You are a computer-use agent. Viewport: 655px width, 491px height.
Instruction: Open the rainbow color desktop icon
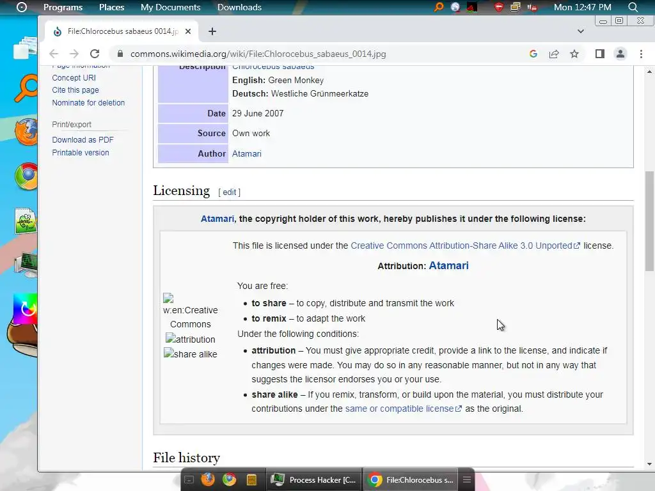(25, 309)
